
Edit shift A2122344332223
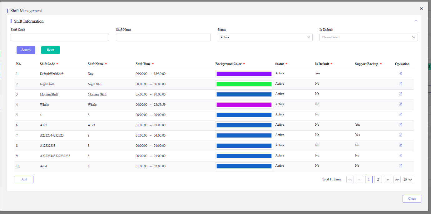point(400,135)
